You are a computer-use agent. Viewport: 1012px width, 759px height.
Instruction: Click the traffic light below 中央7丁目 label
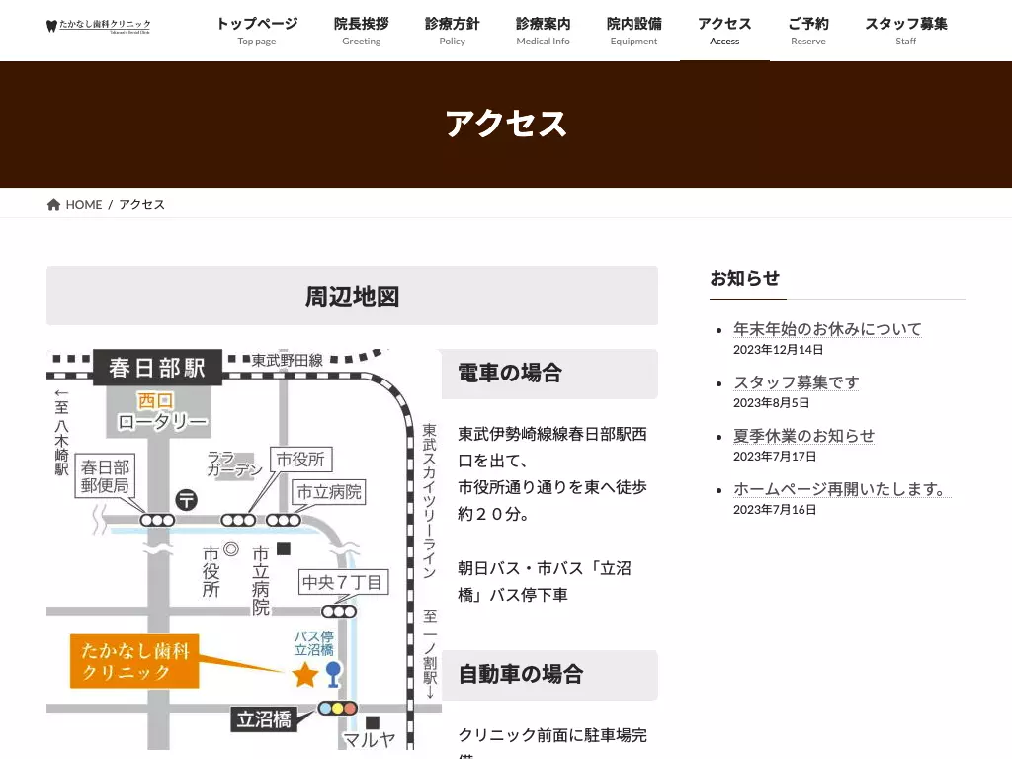(x=340, y=611)
